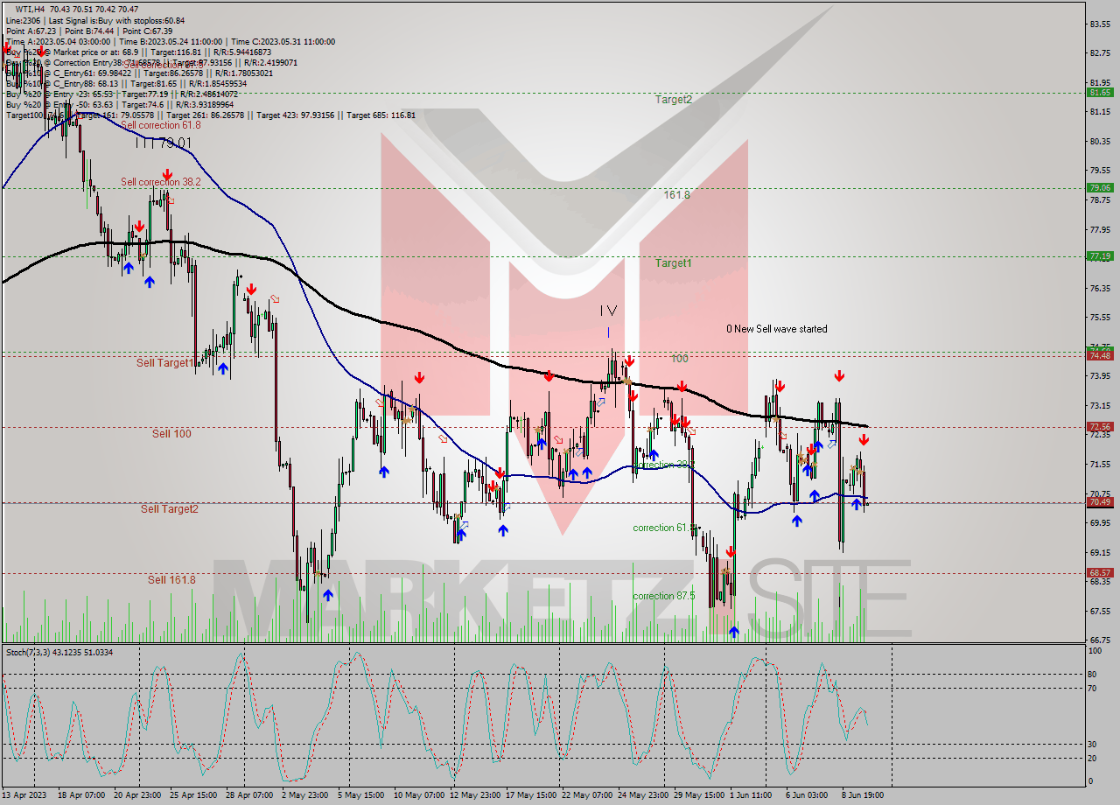Select the '17 May 15:00' date label
The height and width of the screenshot is (805, 1120).
529,796
